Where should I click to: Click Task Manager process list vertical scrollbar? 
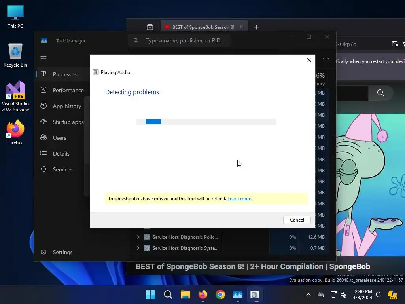tap(333, 147)
